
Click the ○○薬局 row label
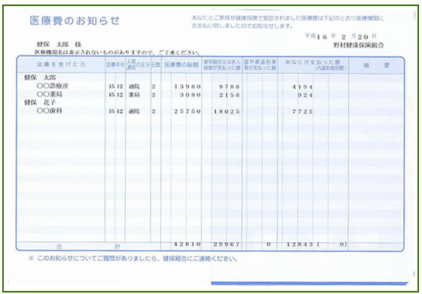coord(50,94)
